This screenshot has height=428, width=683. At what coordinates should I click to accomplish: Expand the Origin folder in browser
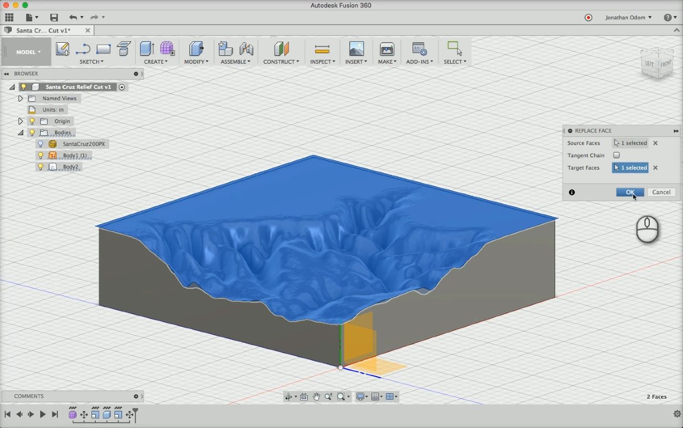(x=20, y=121)
